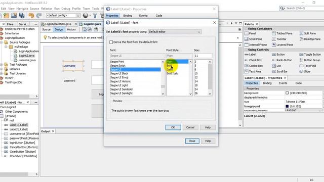Select Segoe UI Semibold font
This screenshot has height=182, width=324.
click(x=121, y=89)
